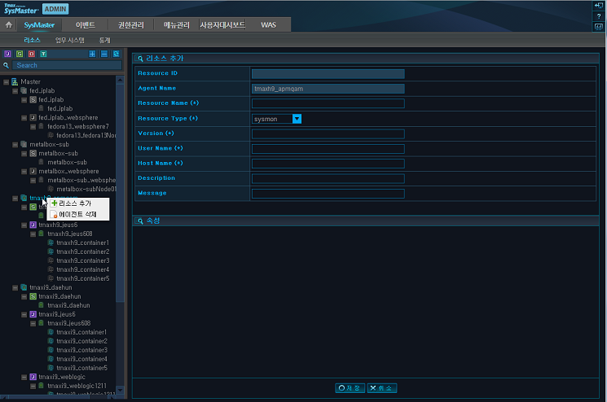Collapse the tmaxh9_jeus6 node

click(x=24, y=225)
